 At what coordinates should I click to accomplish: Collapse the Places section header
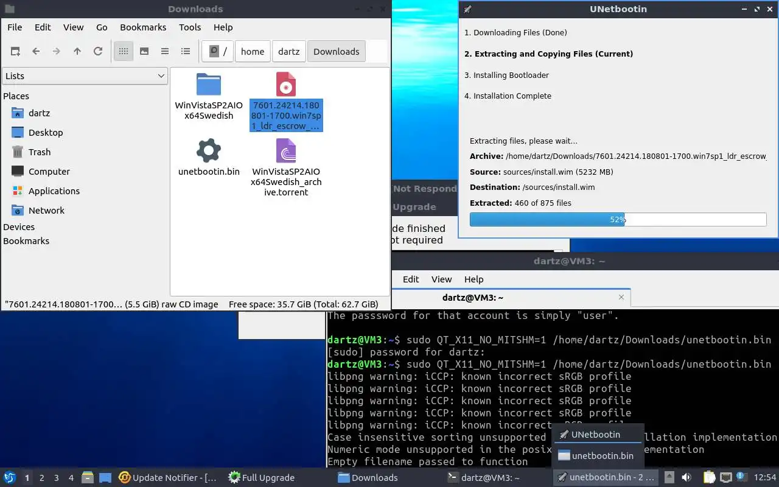tap(16, 96)
